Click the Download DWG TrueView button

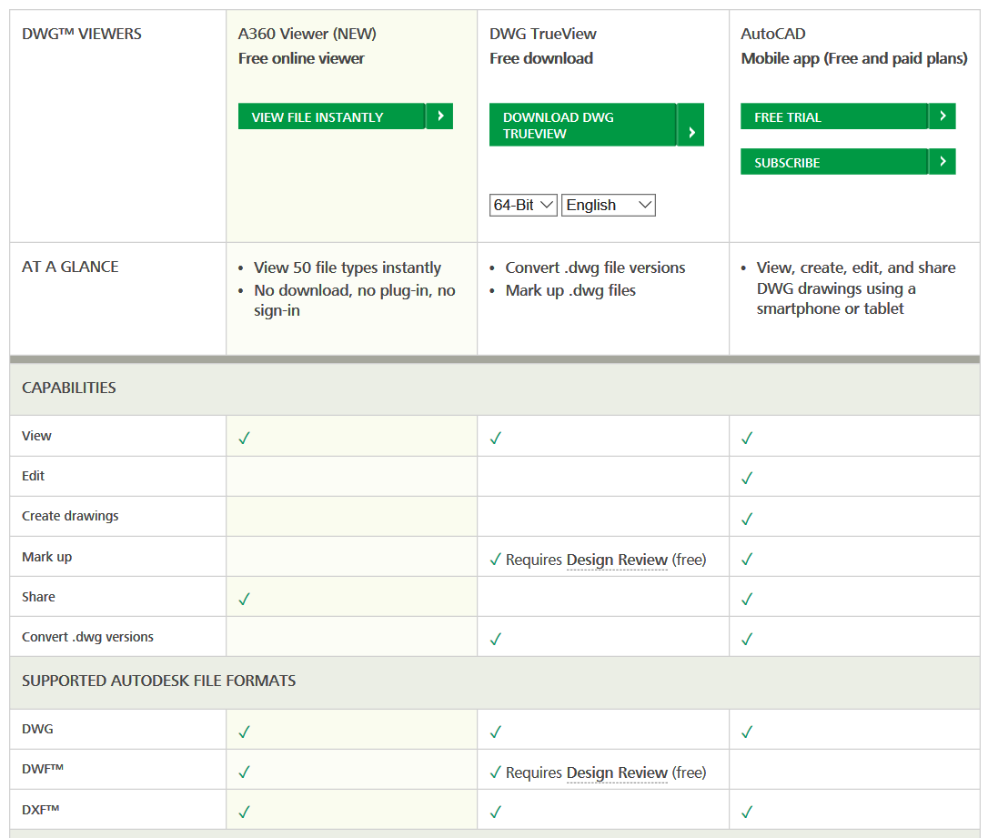pos(596,125)
